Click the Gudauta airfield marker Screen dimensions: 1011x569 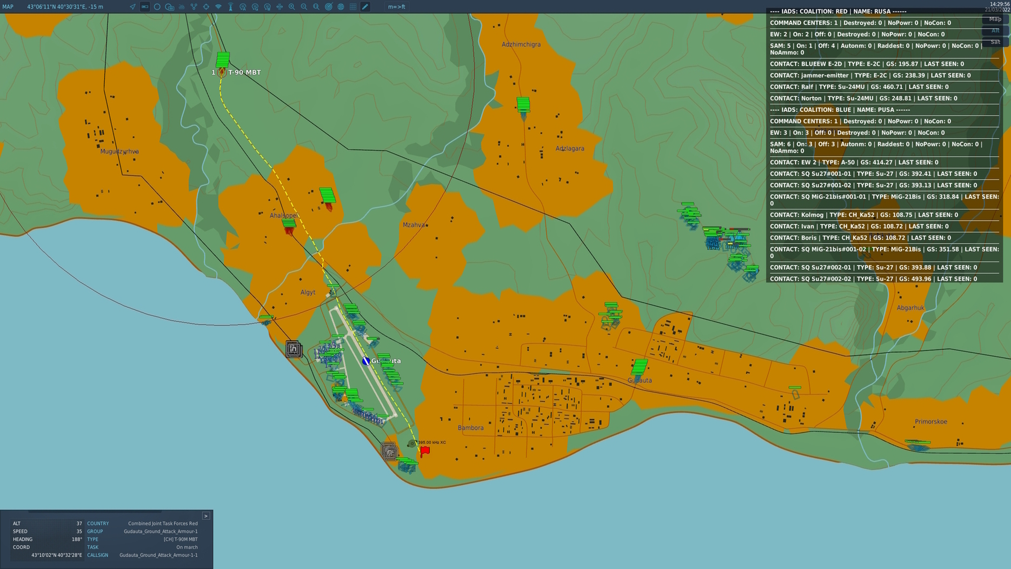click(366, 361)
